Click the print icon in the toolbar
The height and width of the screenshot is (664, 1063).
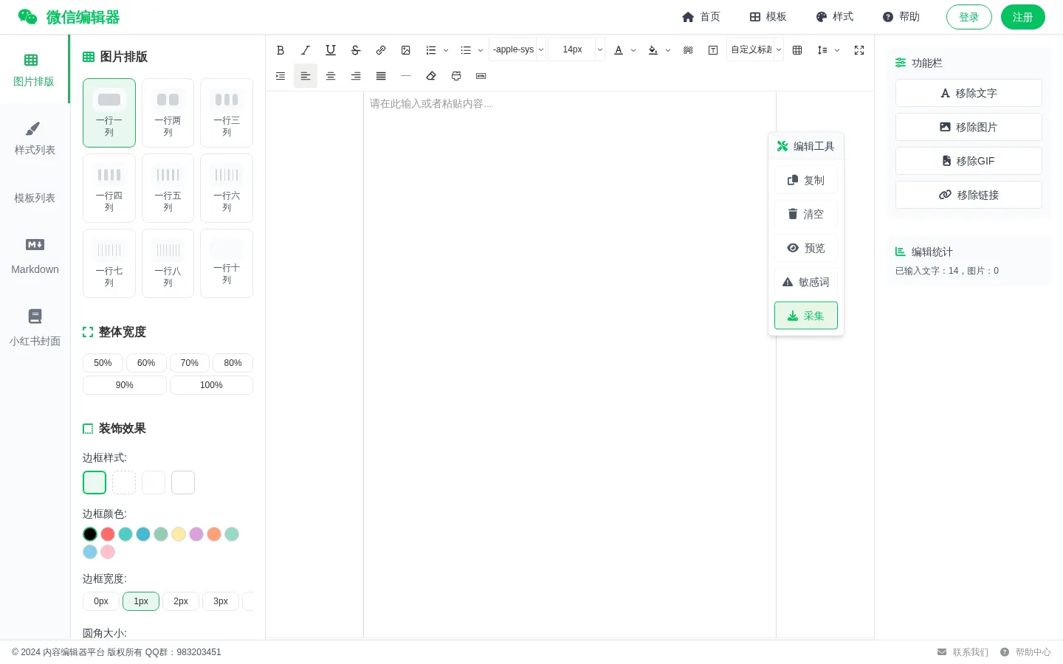click(456, 76)
